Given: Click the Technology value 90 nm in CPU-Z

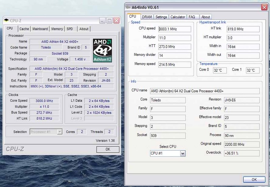Looking at the screenshot, I should (38, 59).
